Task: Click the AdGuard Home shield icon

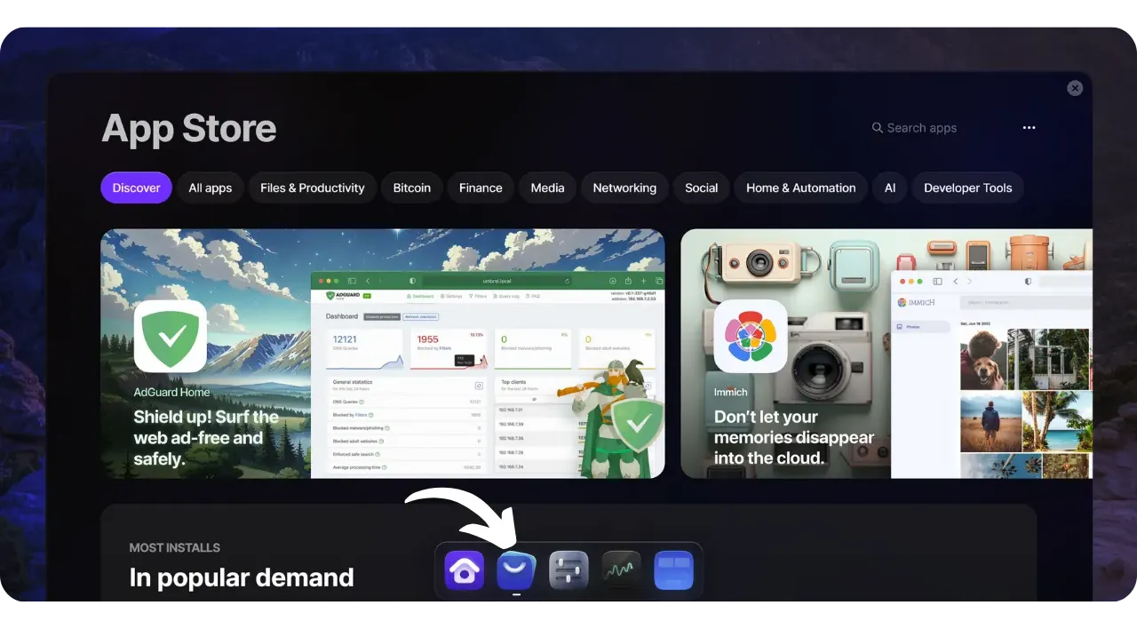Action: 171,336
